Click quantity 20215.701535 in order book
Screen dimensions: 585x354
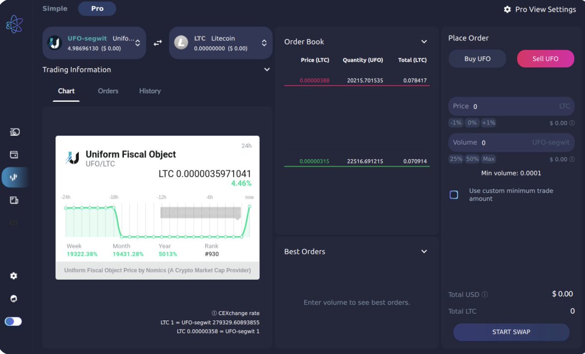[x=365, y=80]
